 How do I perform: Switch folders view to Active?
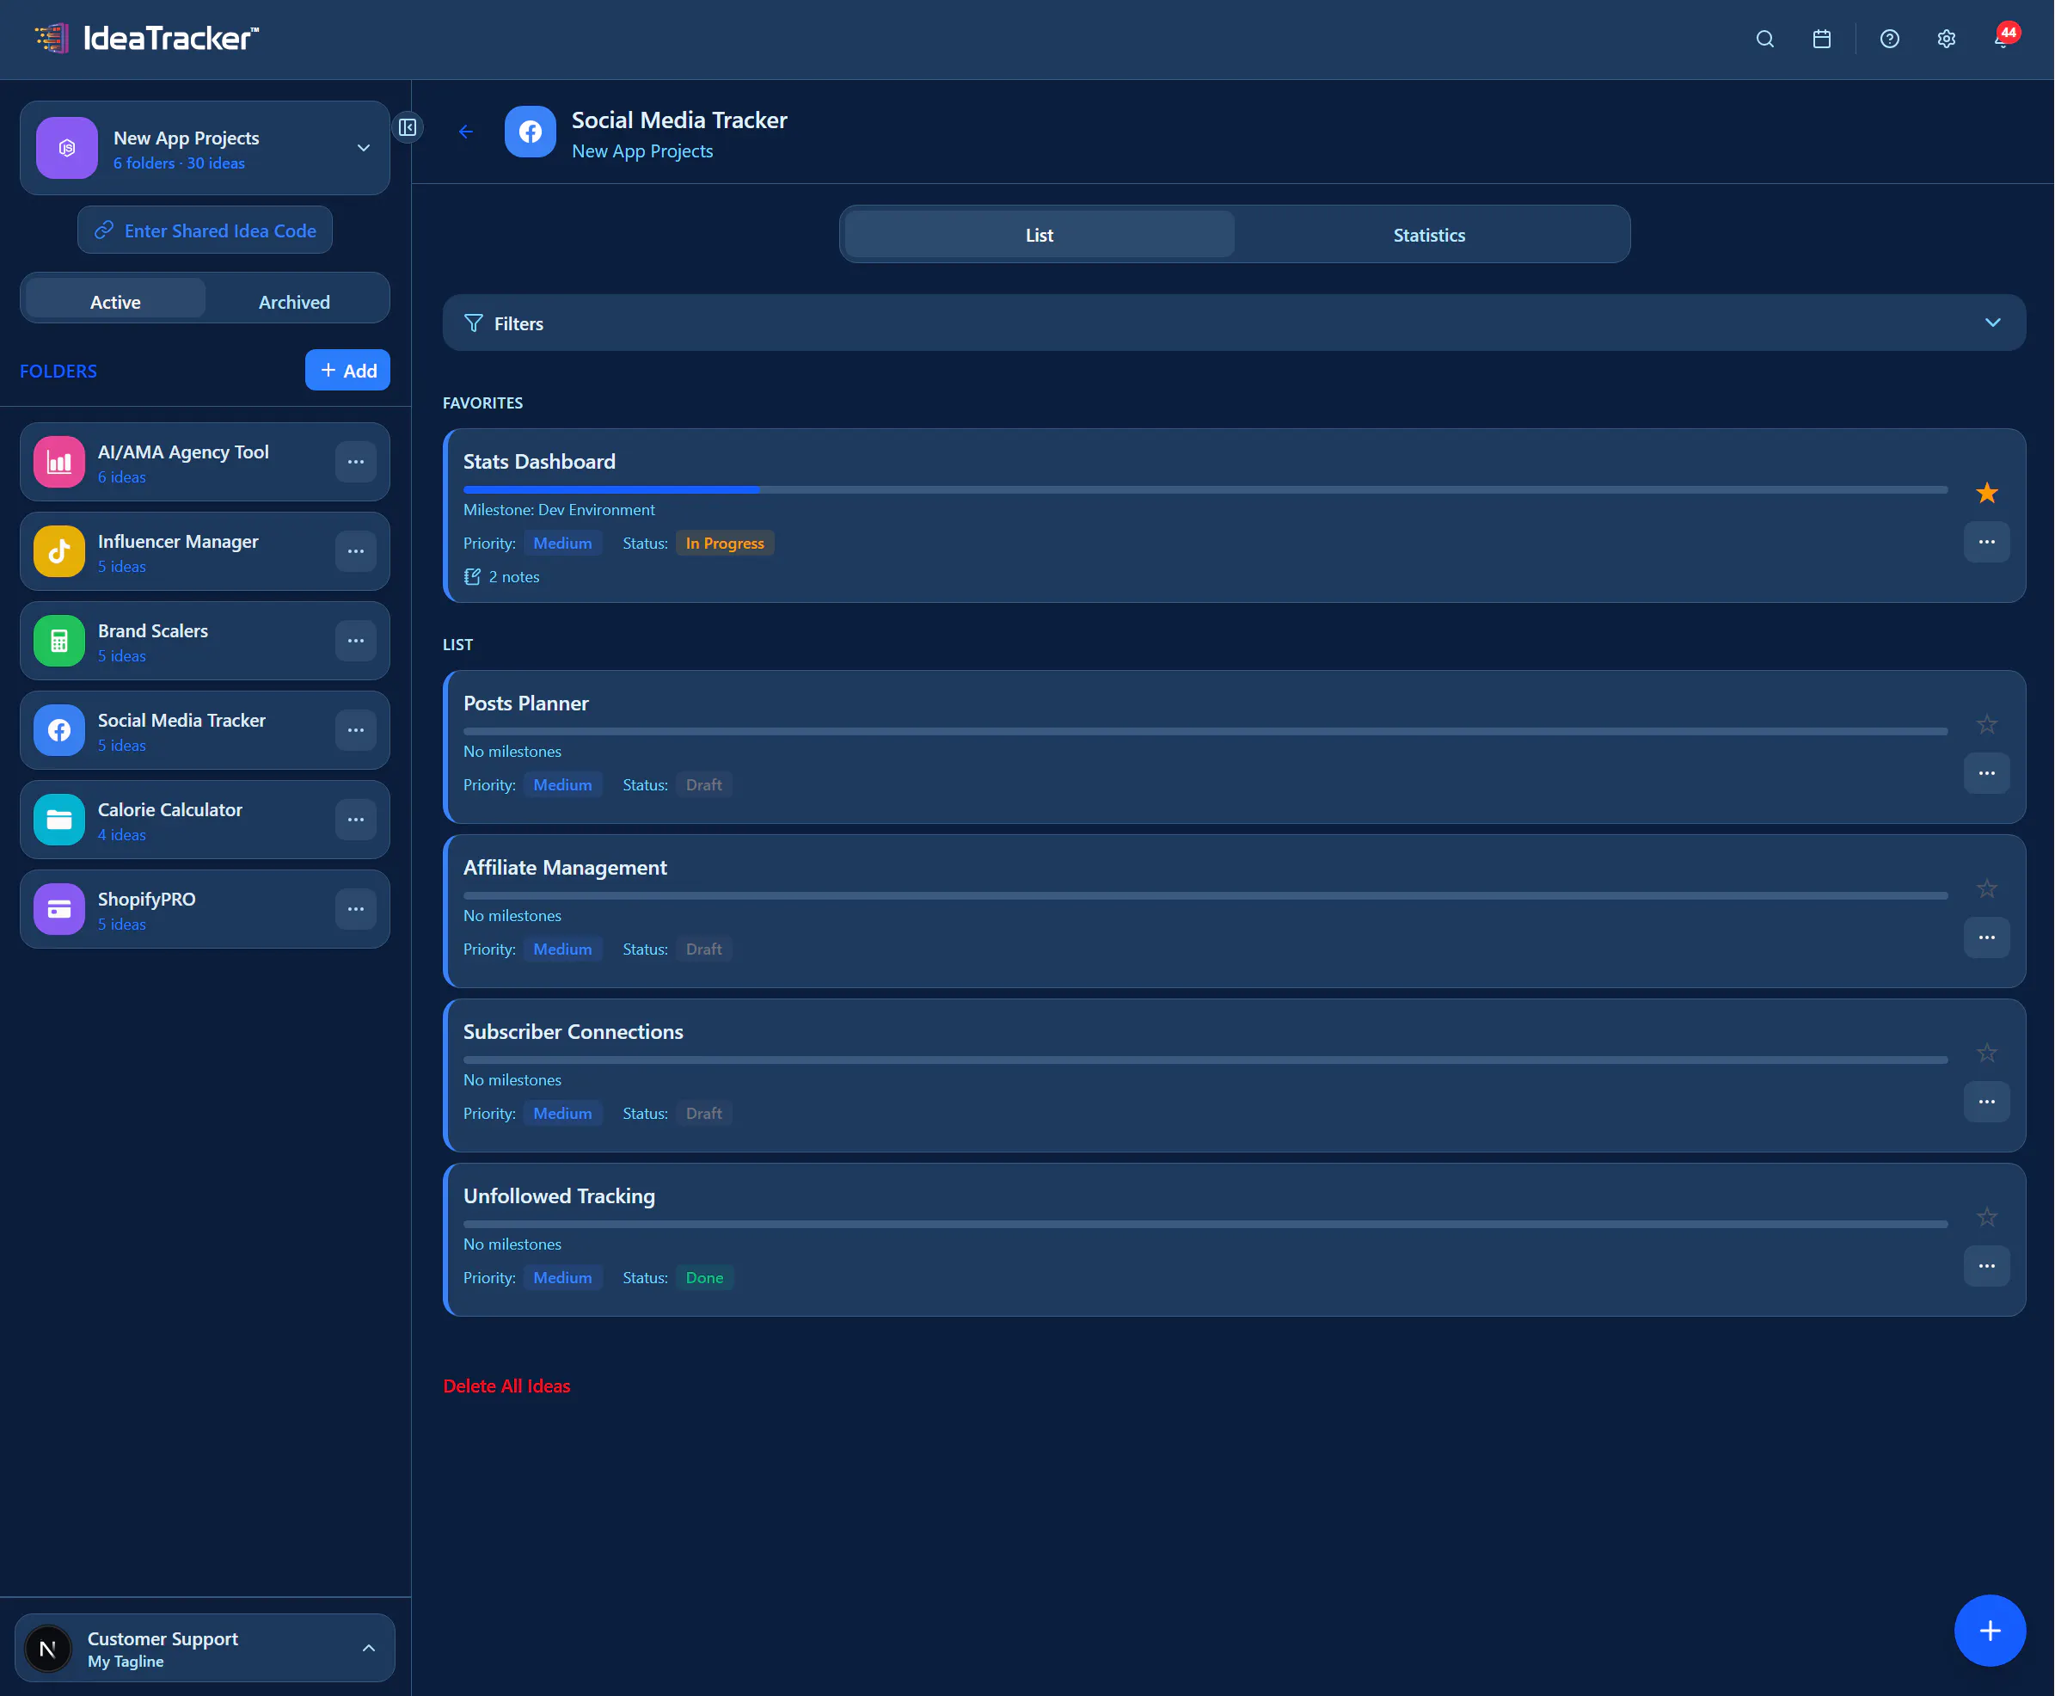point(115,302)
